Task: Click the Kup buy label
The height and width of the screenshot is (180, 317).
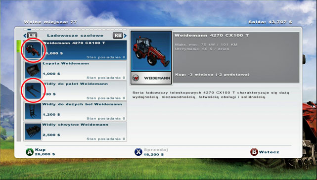Action: click(40, 150)
